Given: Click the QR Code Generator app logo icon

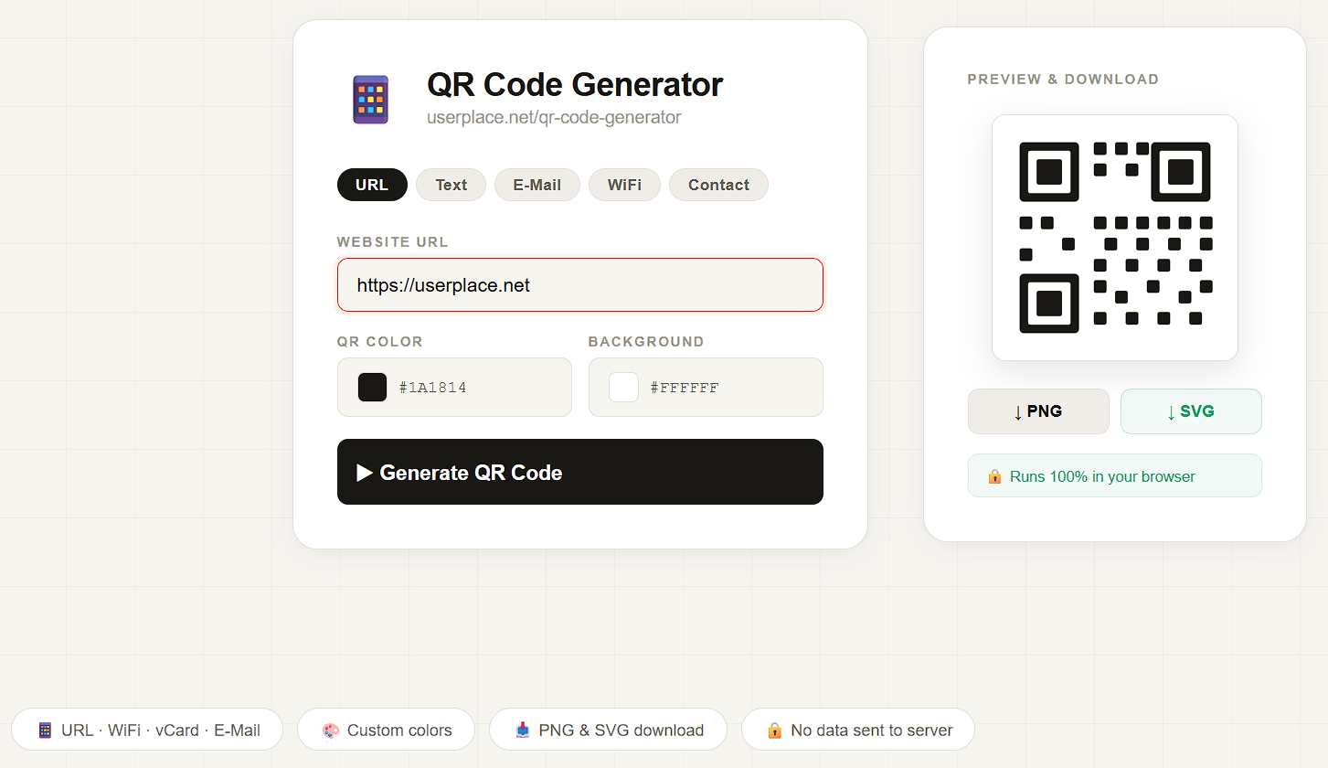Looking at the screenshot, I should [x=370, y=99].
